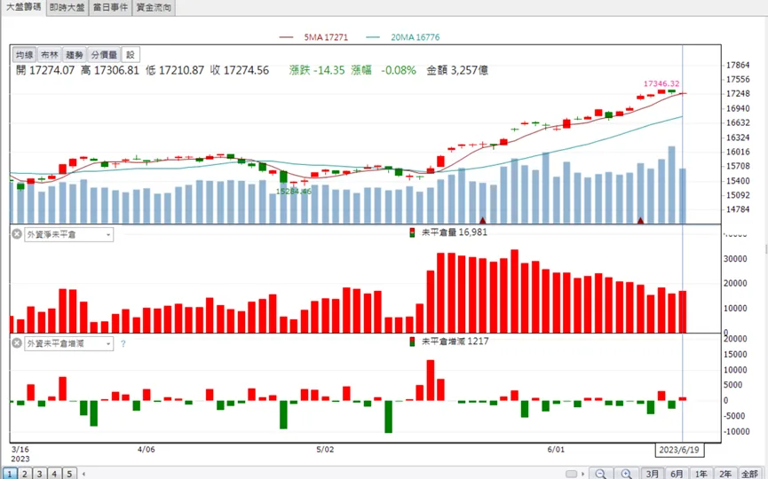Screen dimensions: 768x479
Task: Click the scroll-right arrow near the zoom buttons
Action: point(582,474)
